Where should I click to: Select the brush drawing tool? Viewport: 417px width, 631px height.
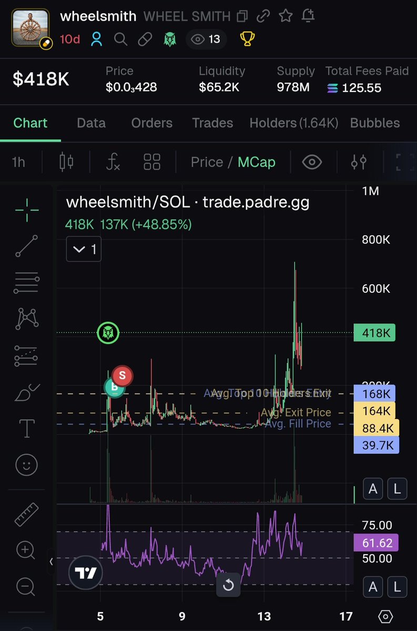[x=26, y=393]
